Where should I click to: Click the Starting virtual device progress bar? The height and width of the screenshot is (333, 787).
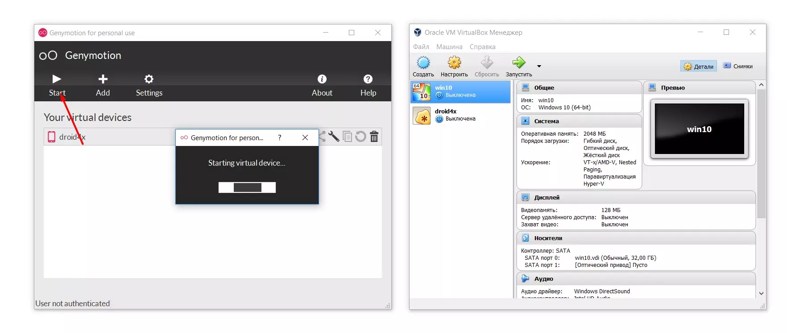point(247,187)
